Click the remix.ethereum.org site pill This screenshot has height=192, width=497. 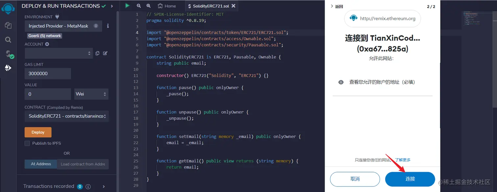coord(383,18)
